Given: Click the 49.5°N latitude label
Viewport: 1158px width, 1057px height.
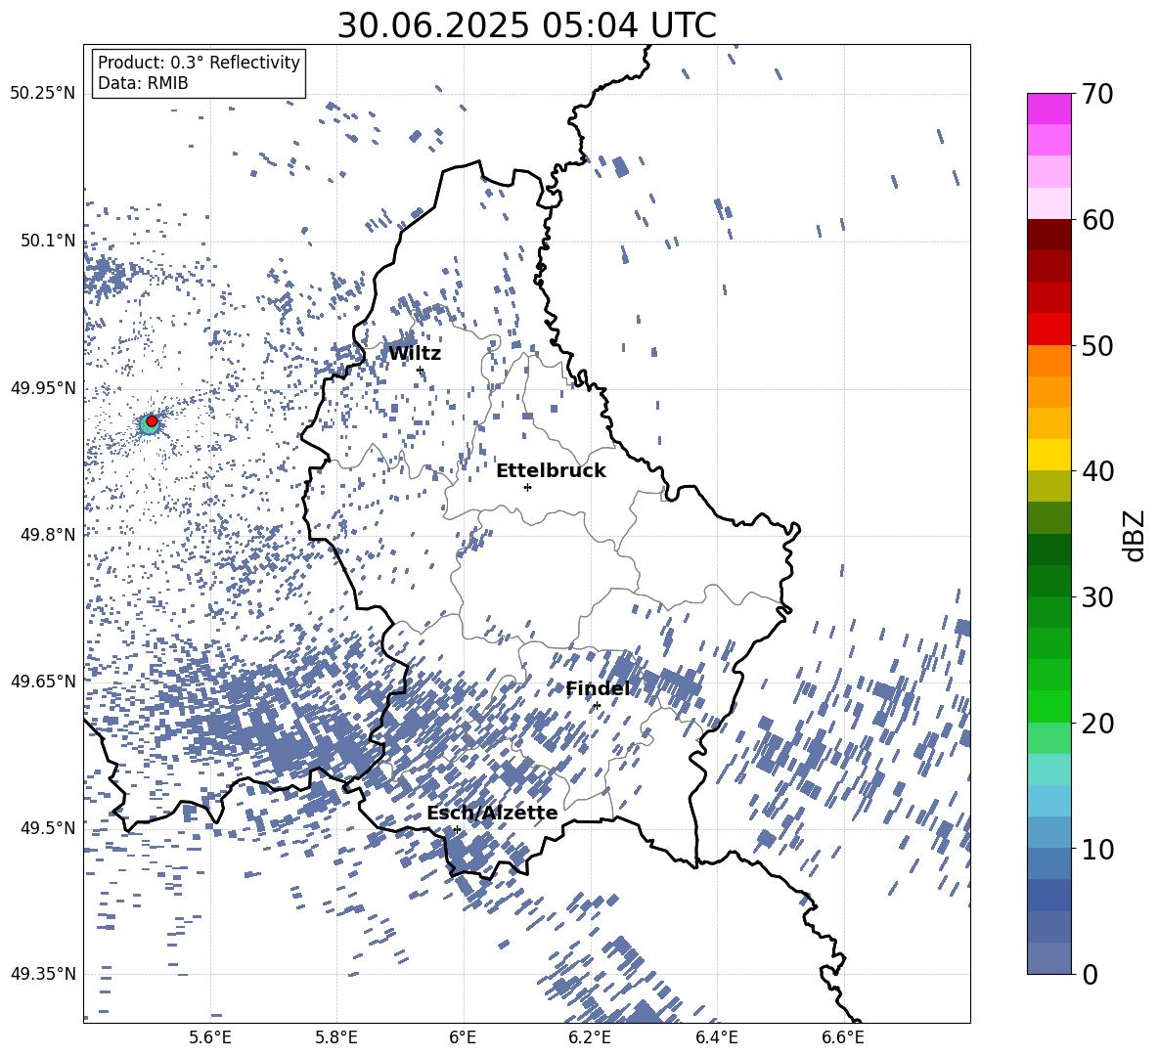Looking at the screenshot, I should click(x=48, y=827).
